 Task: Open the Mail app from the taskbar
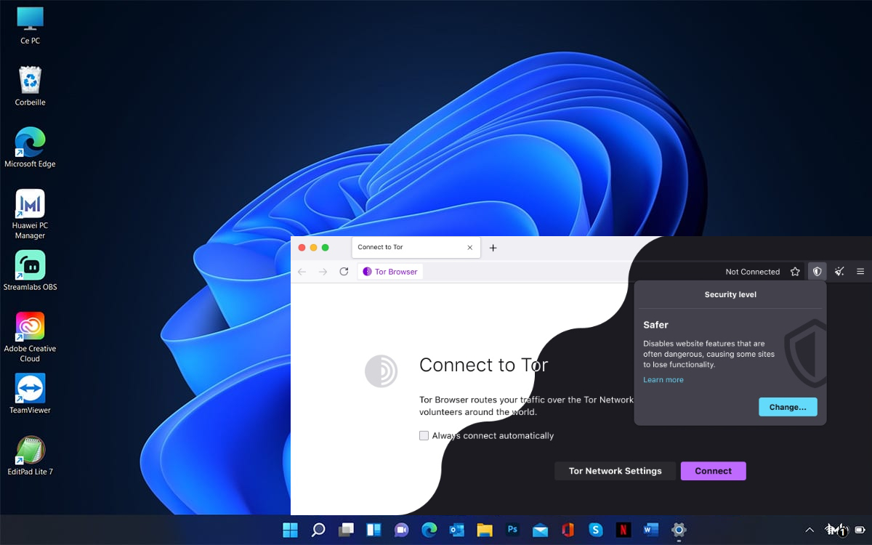point(540,530)
